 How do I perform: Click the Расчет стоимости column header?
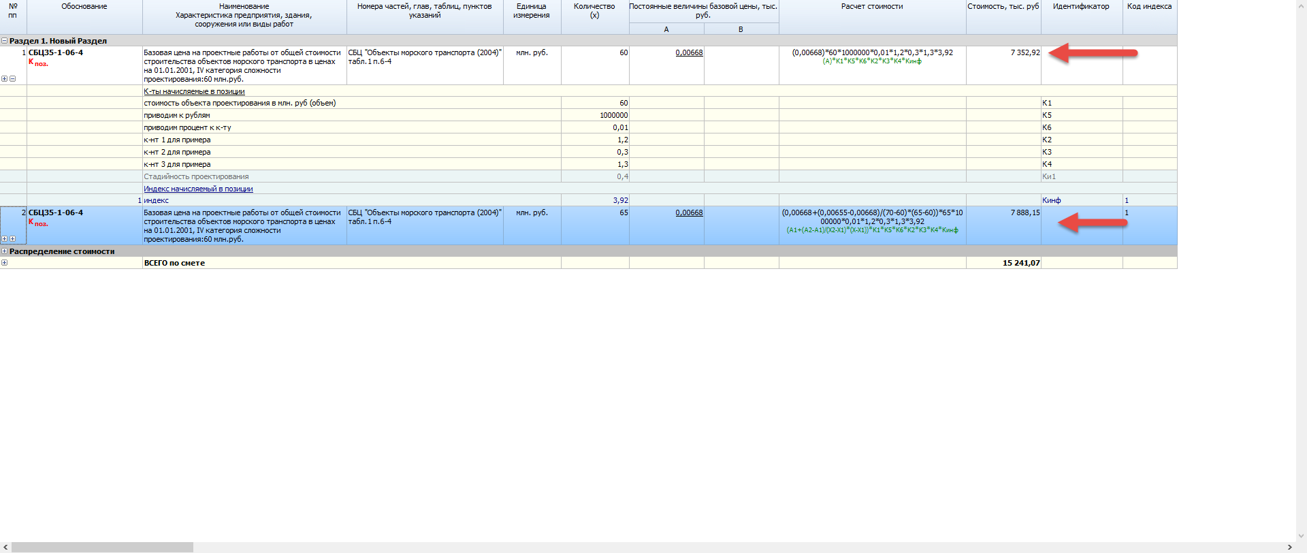click(x=872, y=17)
